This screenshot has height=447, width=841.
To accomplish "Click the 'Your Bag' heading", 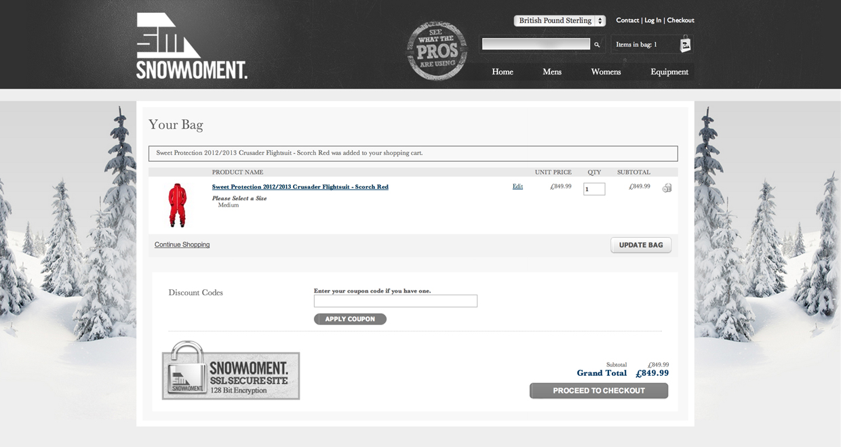I will click(x=176, y=125).
